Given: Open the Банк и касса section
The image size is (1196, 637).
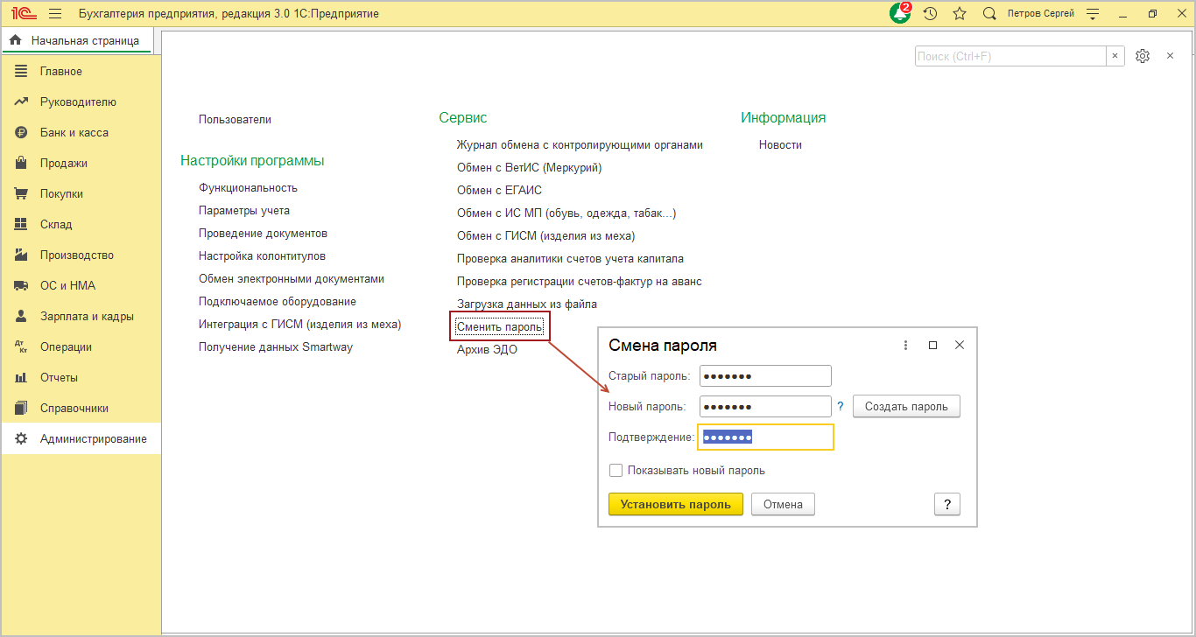Looking at the screenshot, I should click(81, 132).
